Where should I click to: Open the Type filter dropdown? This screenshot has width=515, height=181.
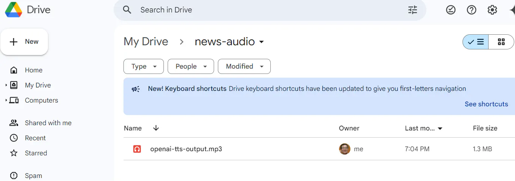143,66
